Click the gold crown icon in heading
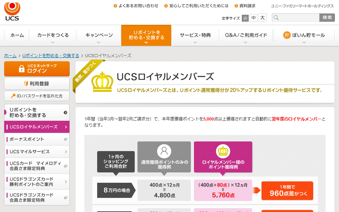 tap(102, 82)
